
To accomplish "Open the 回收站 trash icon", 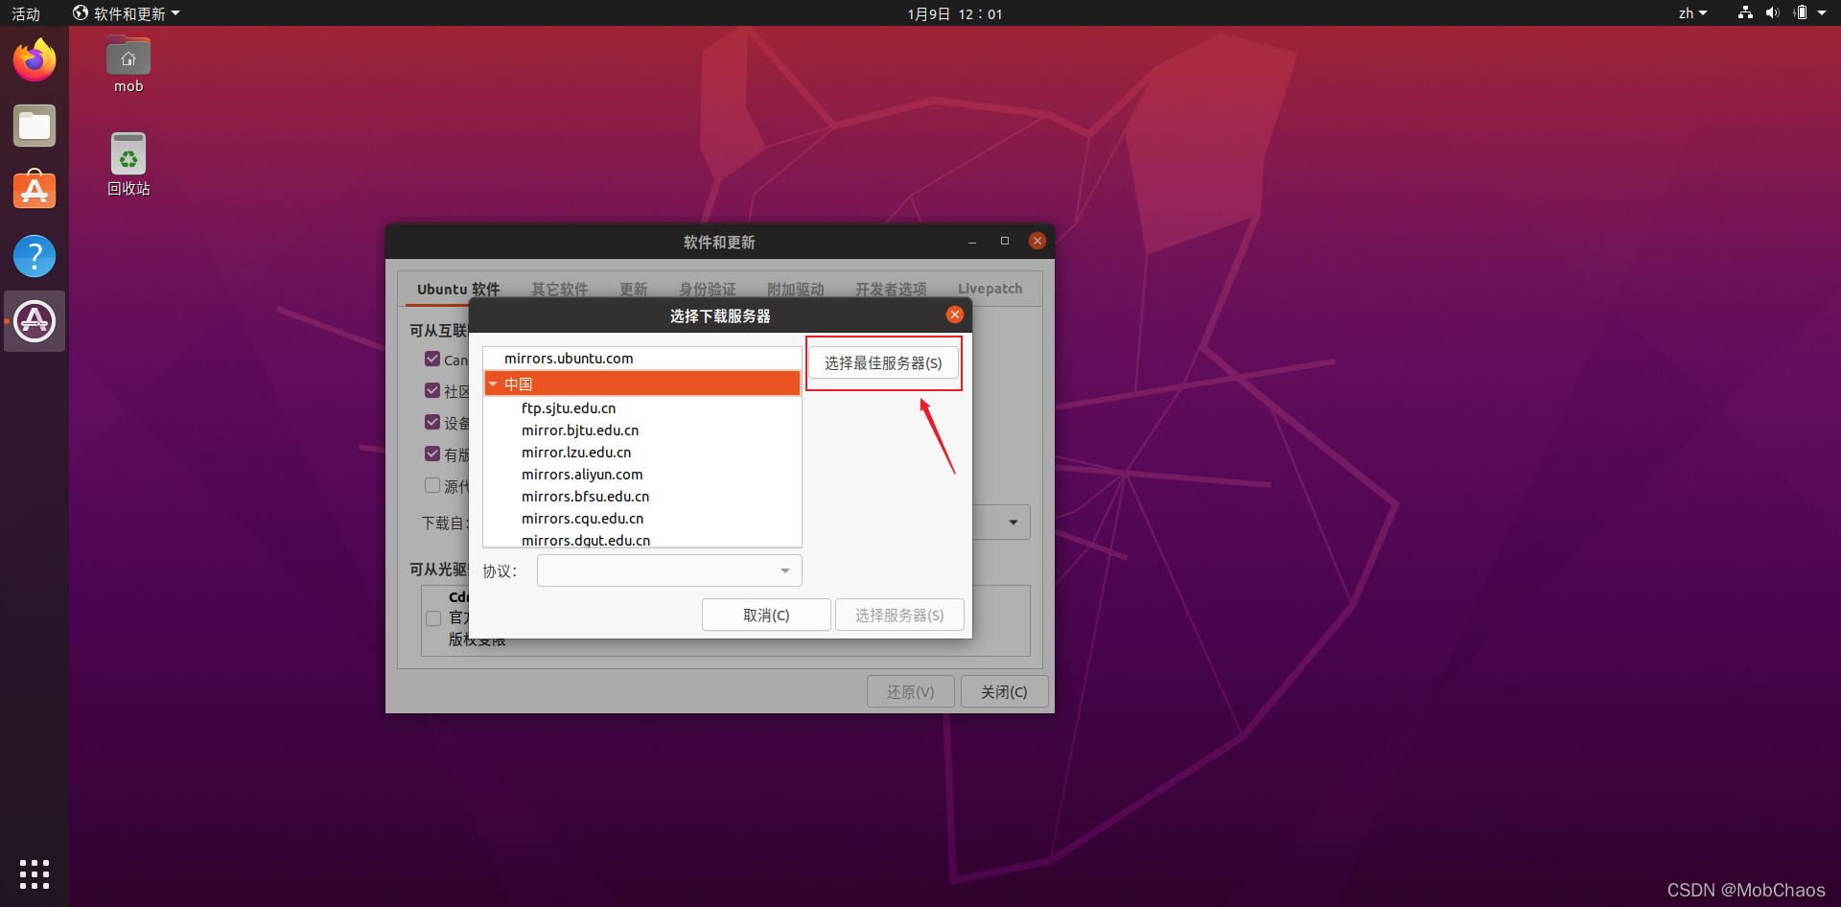I will click(128, 164).
